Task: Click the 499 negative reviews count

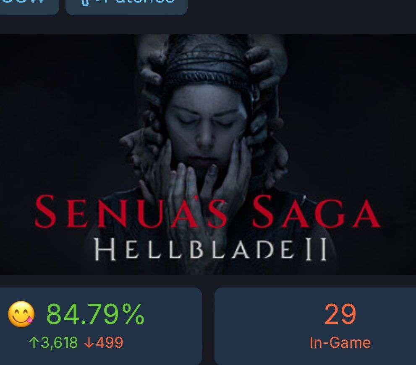Action: pos(109,342)
